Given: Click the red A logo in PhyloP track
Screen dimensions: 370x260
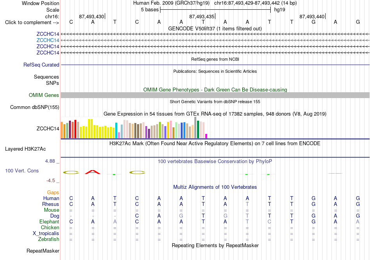Looking at the screenshot, I should pyautogui.click(x=93, y=172).
